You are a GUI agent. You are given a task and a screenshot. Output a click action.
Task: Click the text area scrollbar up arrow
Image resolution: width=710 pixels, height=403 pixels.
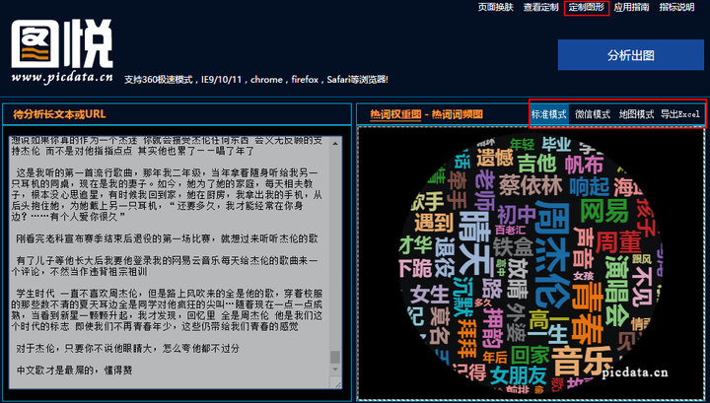pos(335,144)
